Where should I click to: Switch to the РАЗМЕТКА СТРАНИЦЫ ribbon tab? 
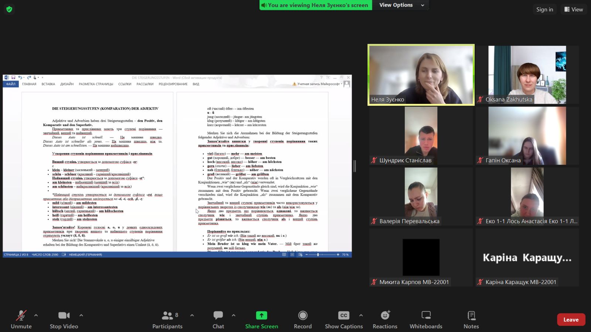pos(96,84)
